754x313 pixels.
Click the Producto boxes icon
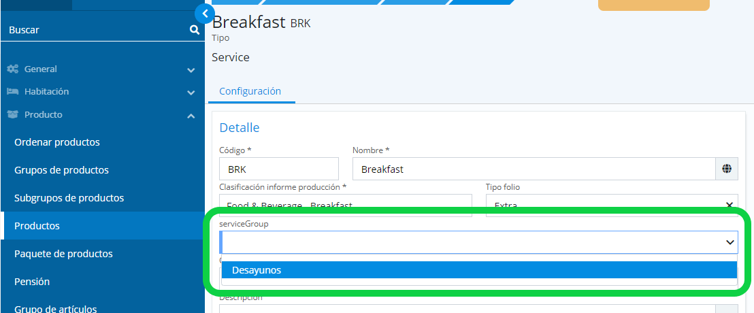pos(12,115)
